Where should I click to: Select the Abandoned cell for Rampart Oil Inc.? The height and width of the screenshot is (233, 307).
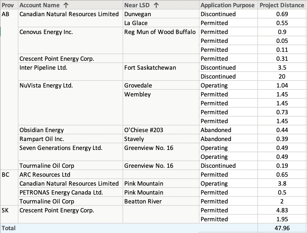(x=215, y=139)
